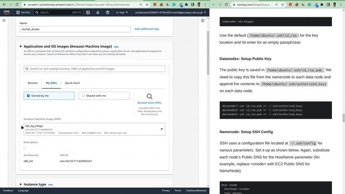Click the ~/.ssh/config inline code text
The width and height of the screenshot is (345, 194).
pyautogui.click(x=303, y=143)
